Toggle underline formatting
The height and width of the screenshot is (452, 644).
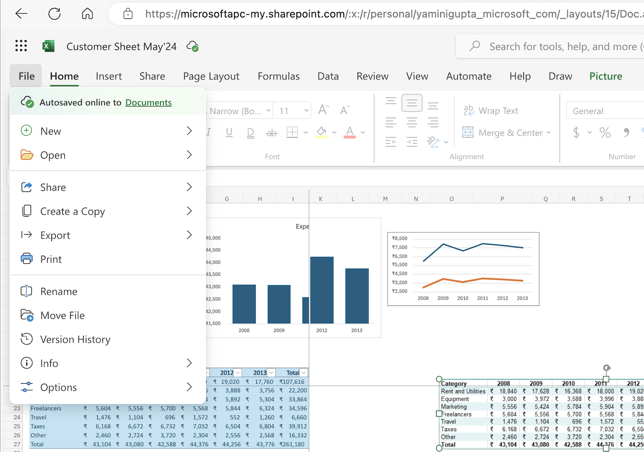(x=229, y=133)
